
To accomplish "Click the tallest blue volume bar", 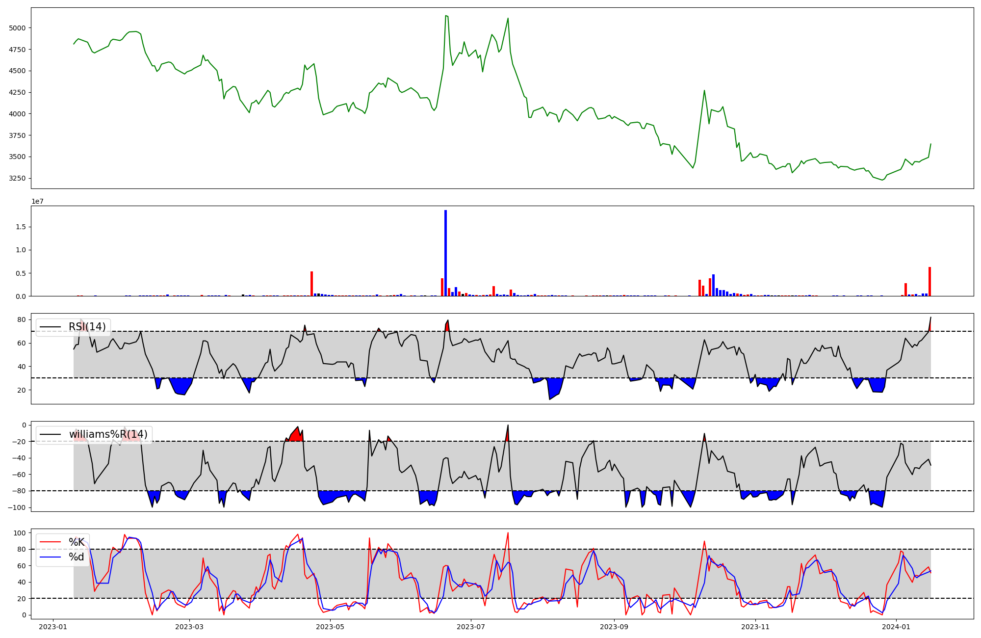I will [x=445, y=253].
